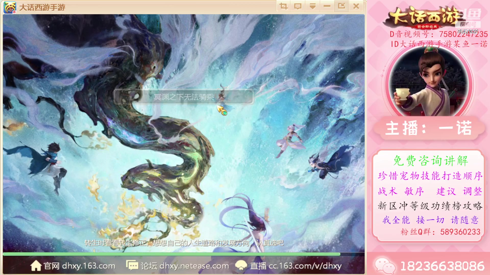The image size is (490, 275).
Task: Open the forum link dhxy.netease.com
Action: [x=194, y=266]
